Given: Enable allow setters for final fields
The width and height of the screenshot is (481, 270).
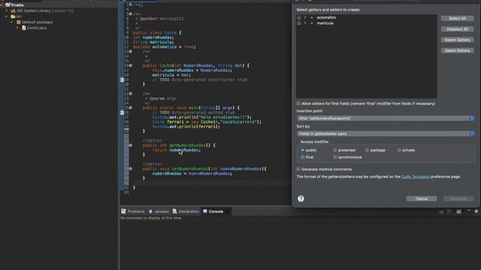Looking at the screenshot, I should 298,103.
